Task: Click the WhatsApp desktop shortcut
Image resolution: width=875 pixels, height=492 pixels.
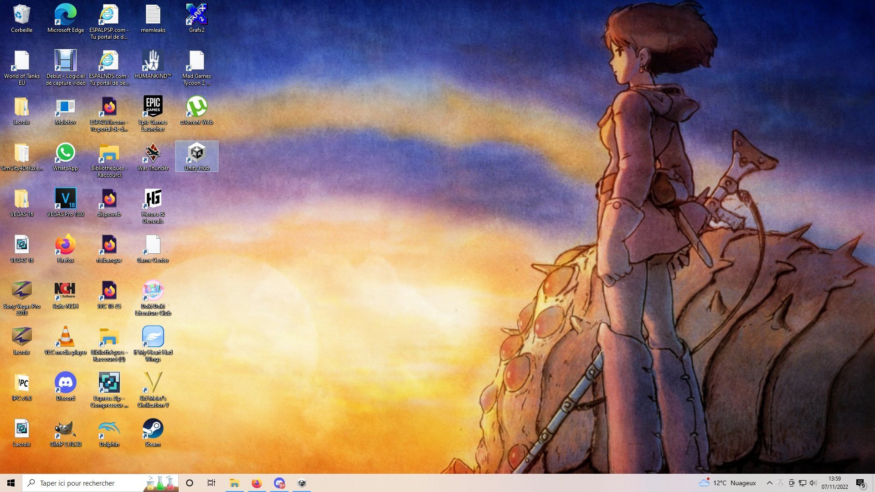Action: coord(65,153)
